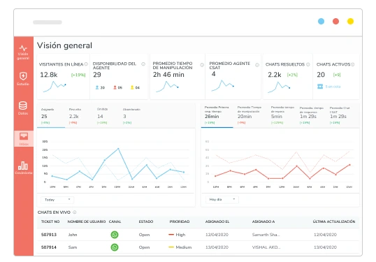Open ticket 507913
This screenshot has width=376, height=262.
coord(49,235)
